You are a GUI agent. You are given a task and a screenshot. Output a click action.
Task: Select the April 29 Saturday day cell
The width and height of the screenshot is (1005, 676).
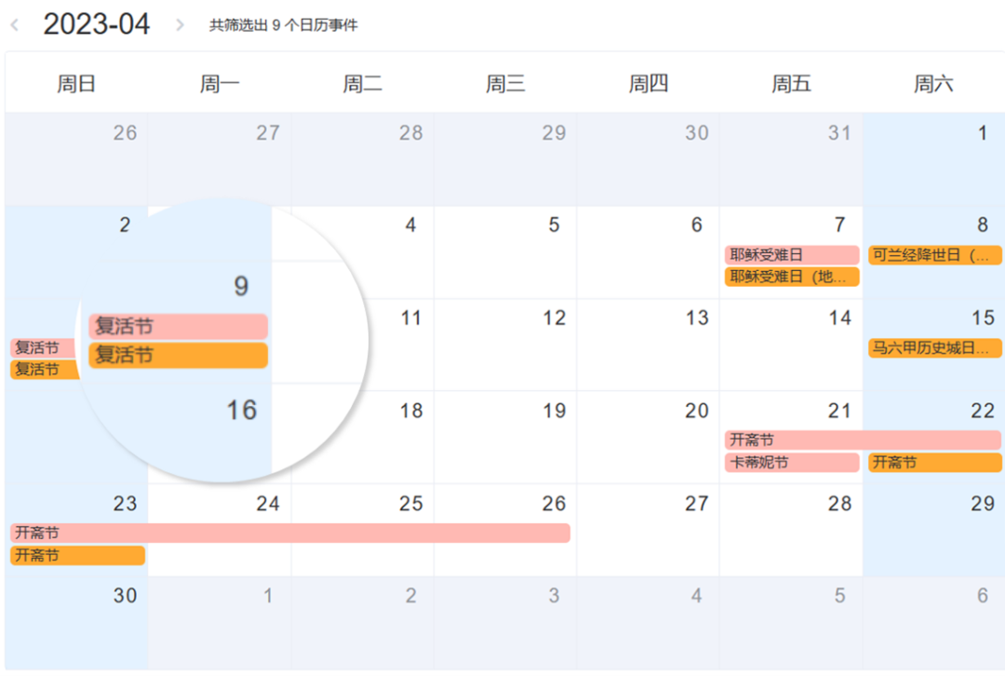tap(934, 531)
